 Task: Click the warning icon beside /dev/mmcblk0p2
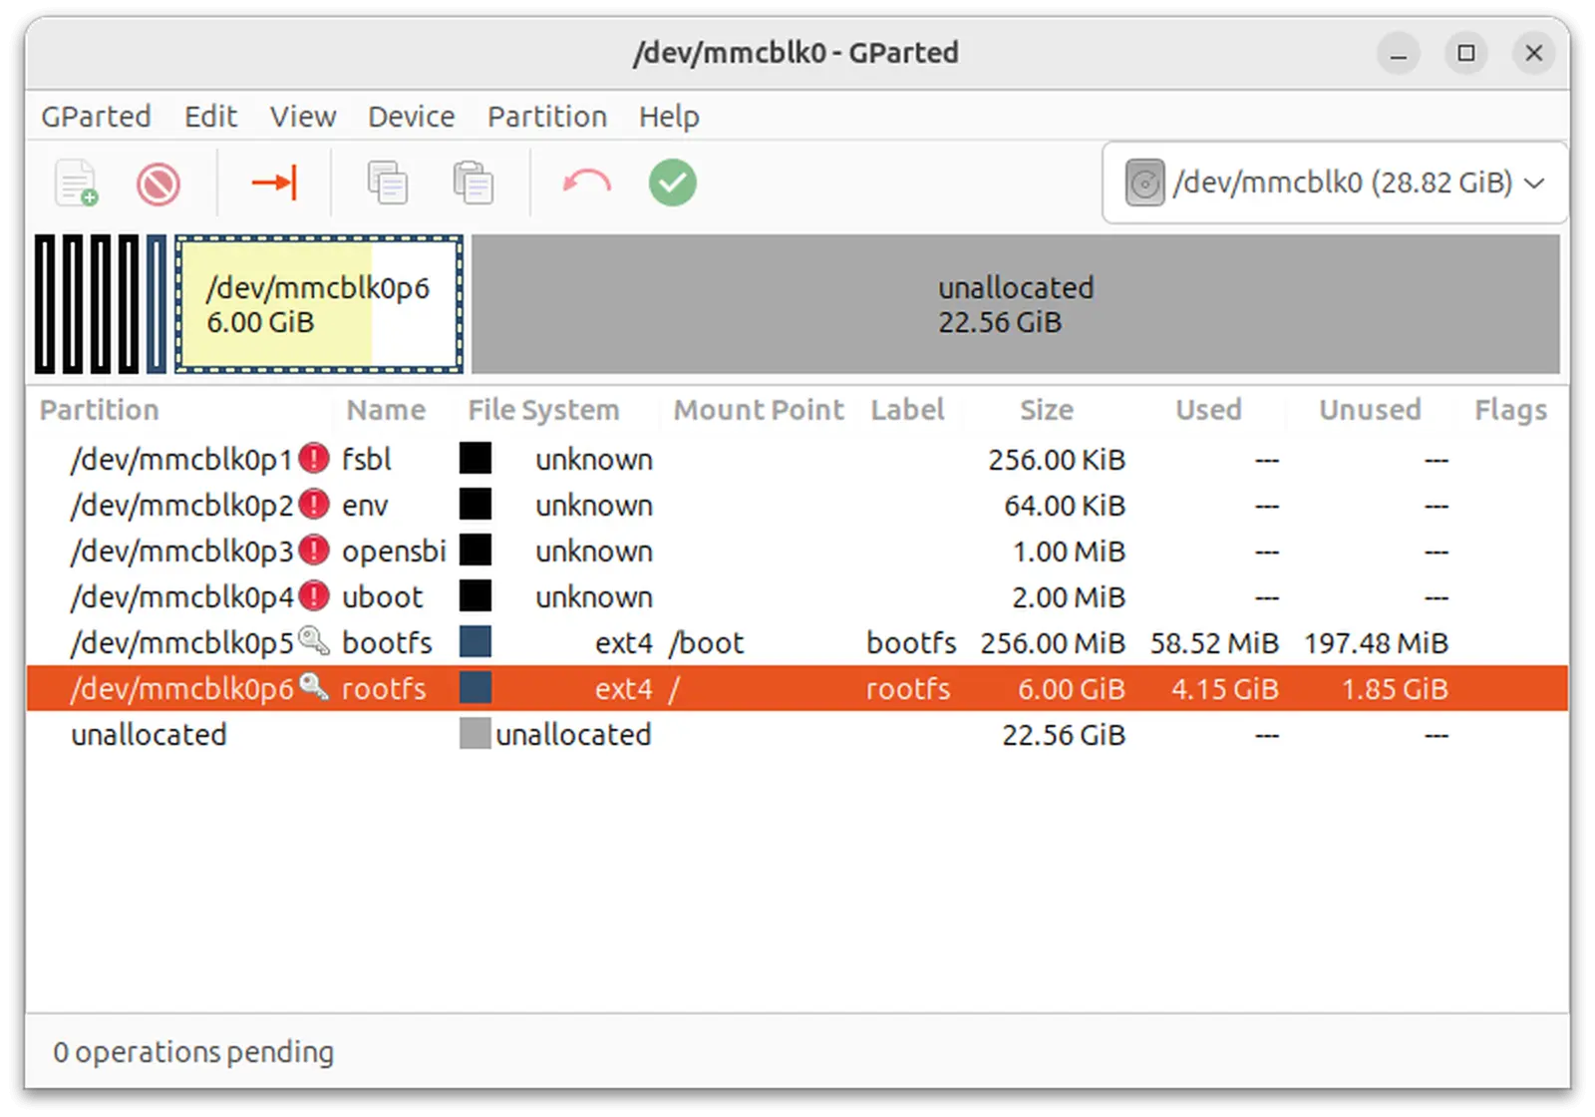pos(314,505)
